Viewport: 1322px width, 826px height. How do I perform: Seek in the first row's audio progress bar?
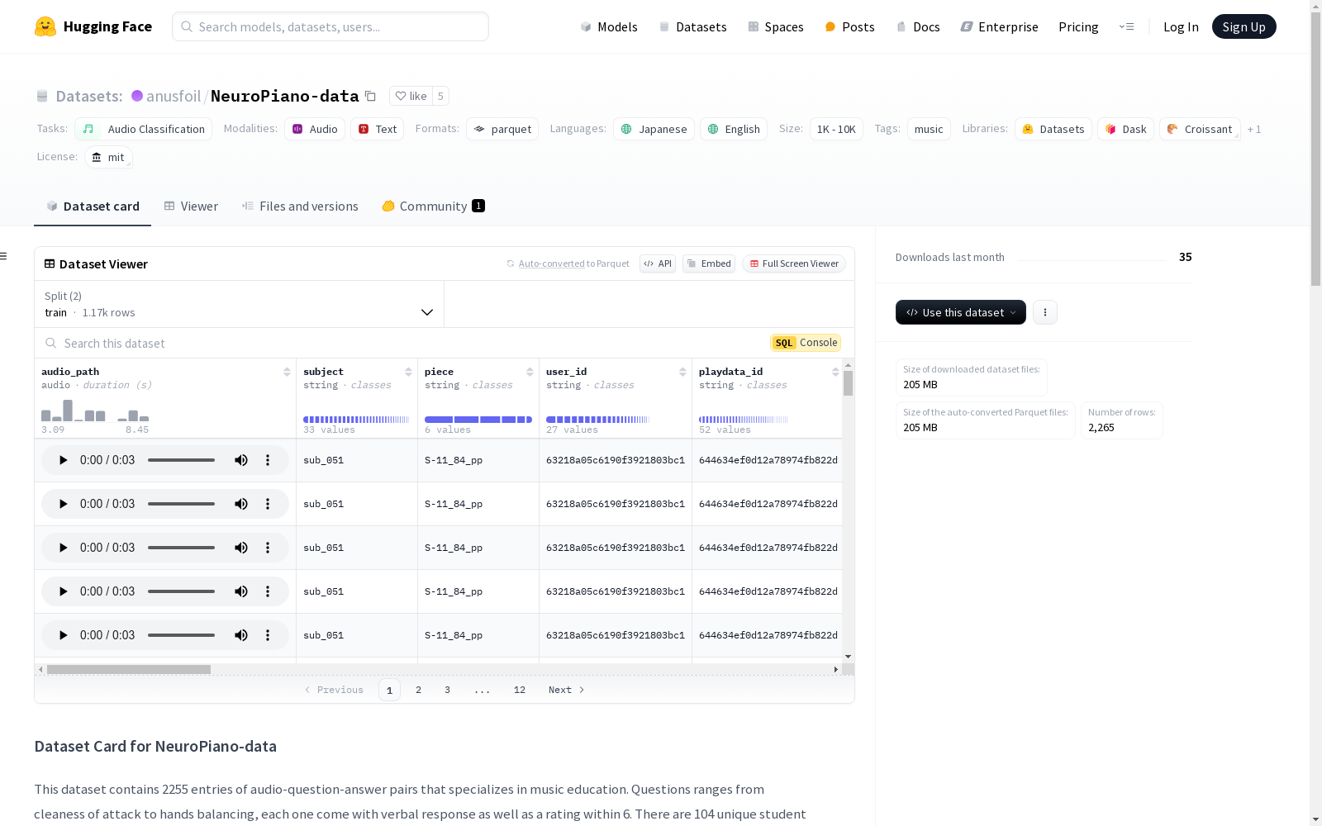click(182, 460)
